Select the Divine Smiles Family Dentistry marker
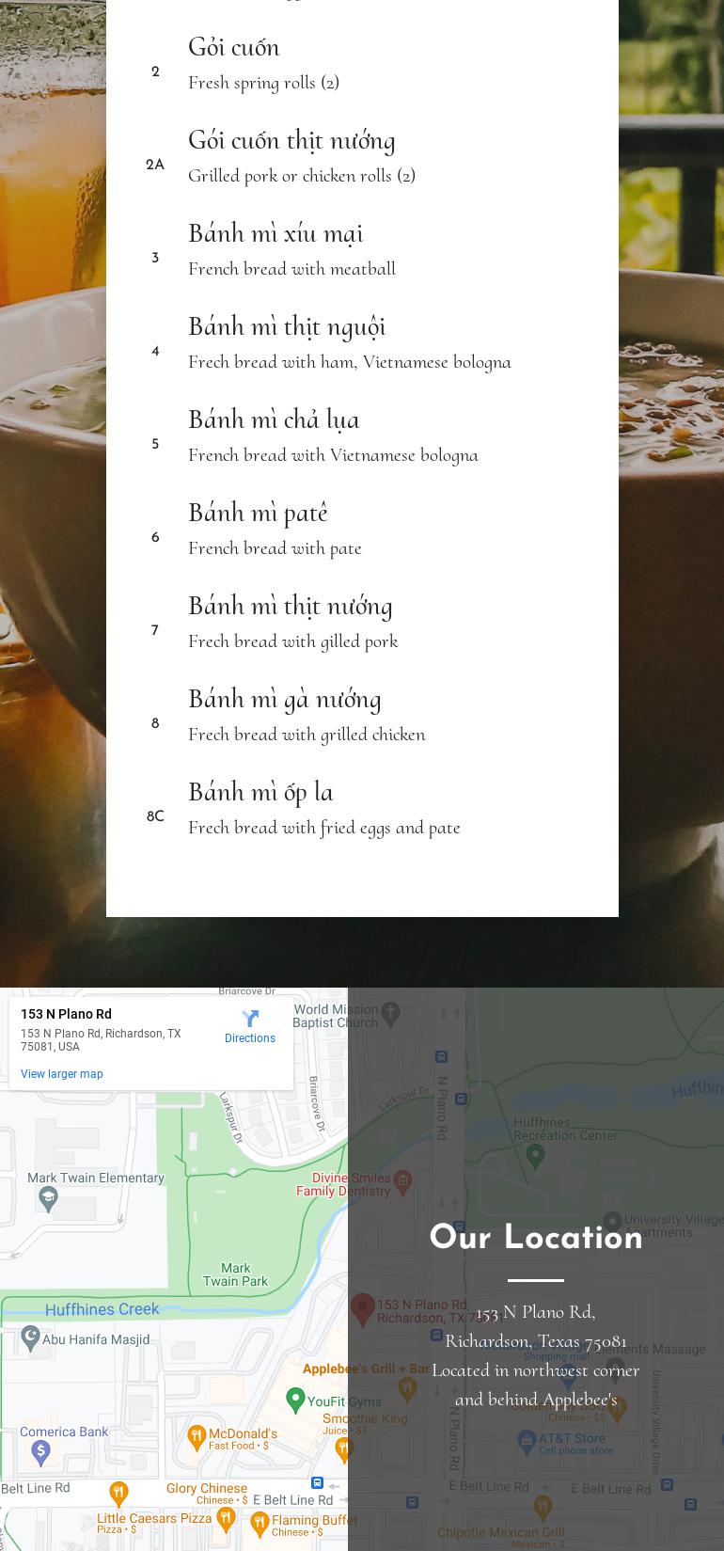The image size is (724, 1551). coord(402,1180)
